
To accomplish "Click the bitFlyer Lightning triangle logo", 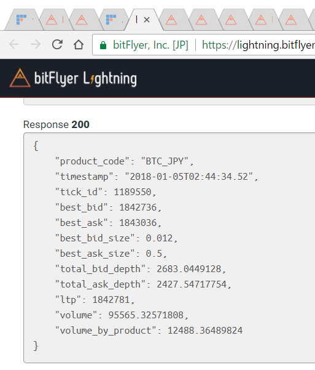I will (20, 78).
